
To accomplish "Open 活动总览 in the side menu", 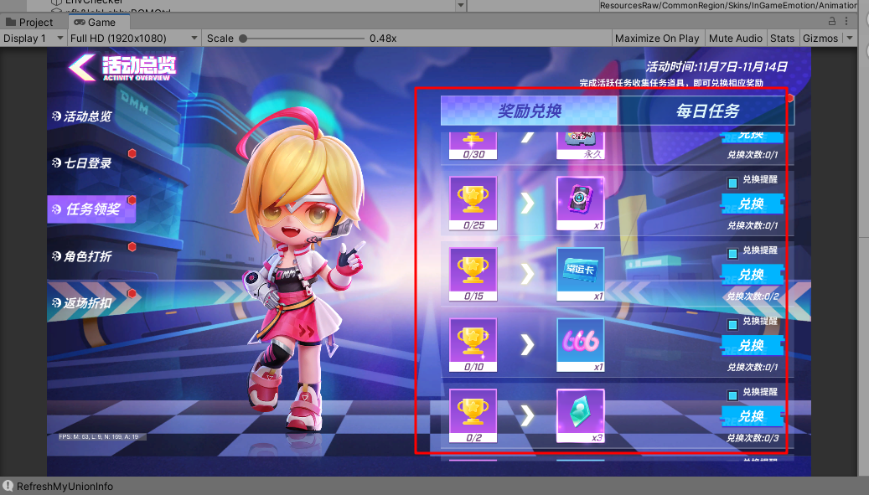I will click(x=82, y=116).
